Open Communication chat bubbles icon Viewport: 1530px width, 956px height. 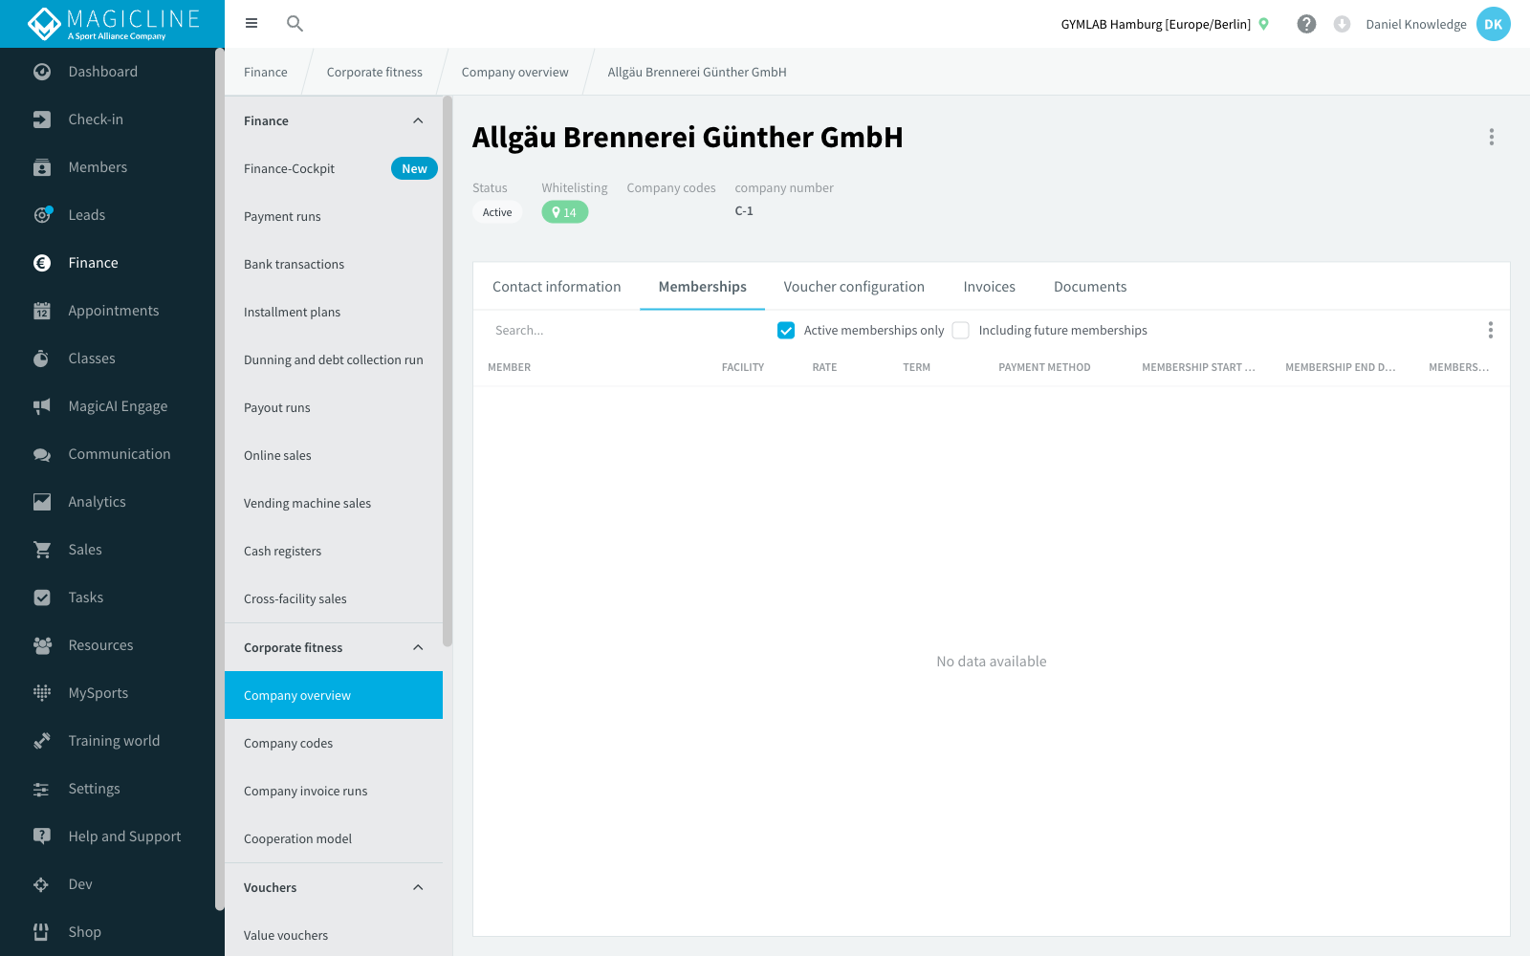pyautogui.click(x=42, y=454)
